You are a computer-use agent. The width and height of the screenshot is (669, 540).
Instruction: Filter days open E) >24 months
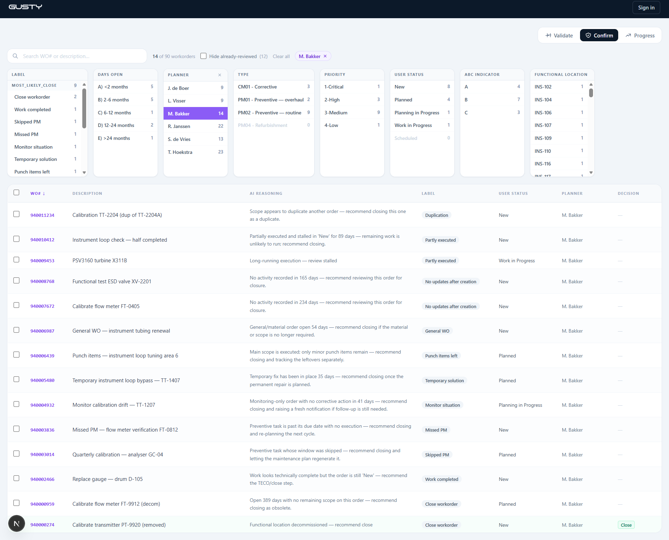125,138
